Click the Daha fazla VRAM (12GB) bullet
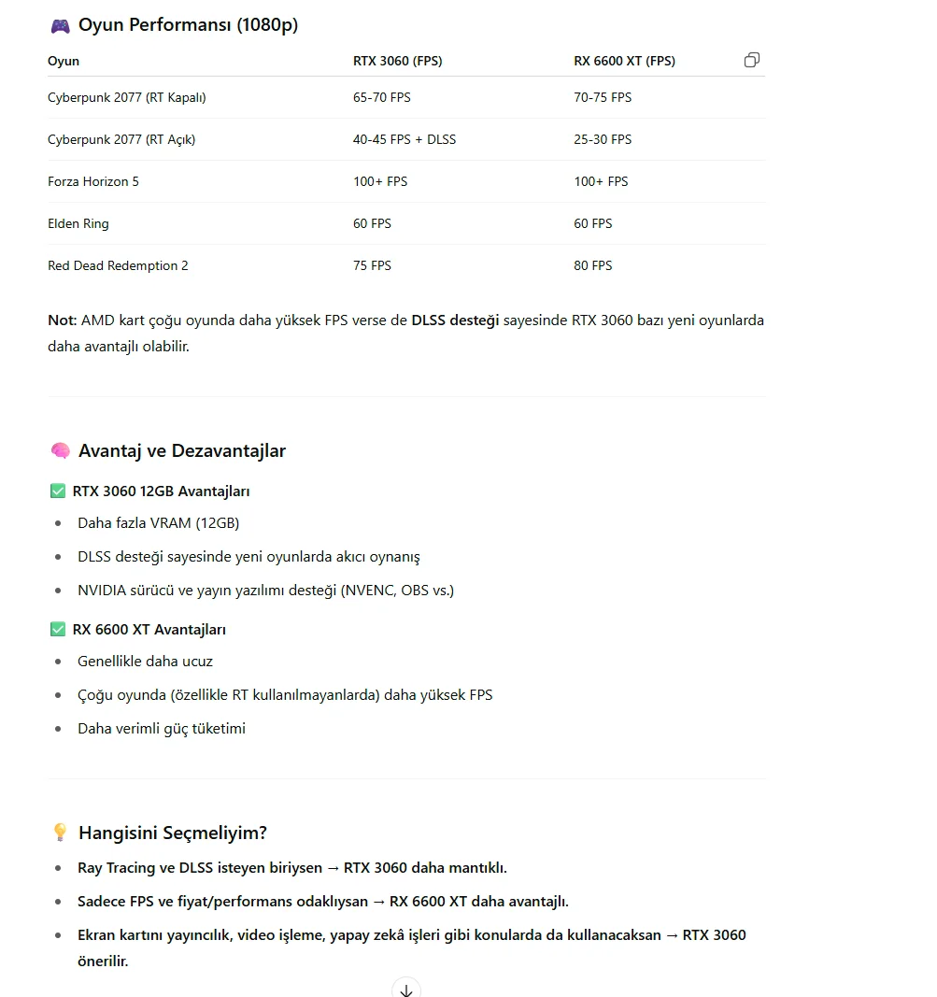 (159, 523)
